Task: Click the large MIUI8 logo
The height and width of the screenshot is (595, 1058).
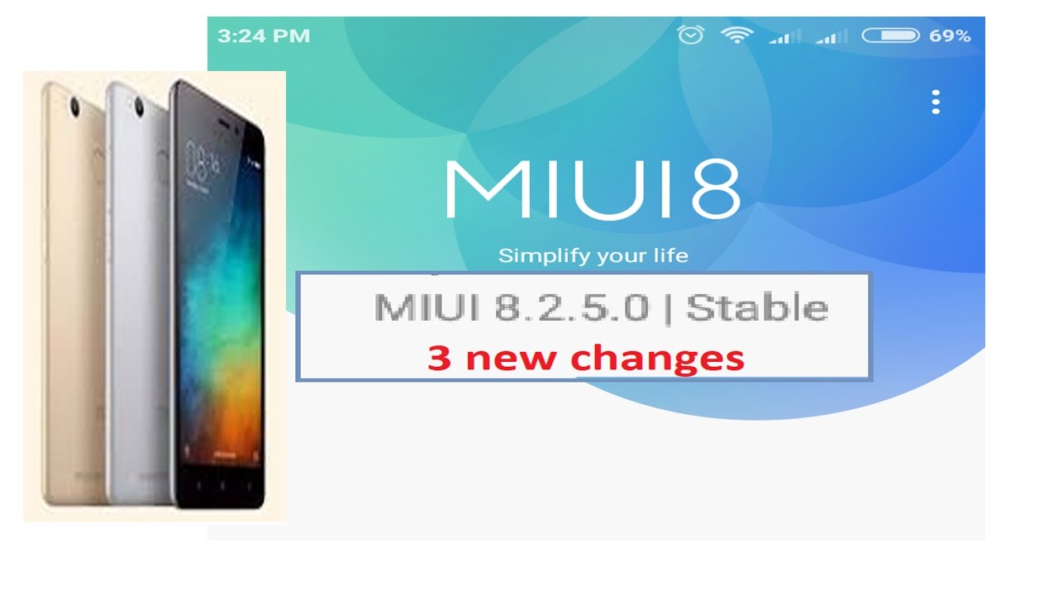Action: (x=592, y=189)
